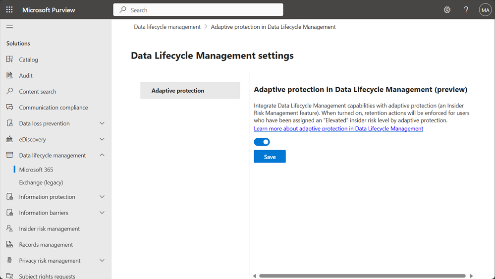Open the app launcher waffle icon
Image resolution: width=495 pixels, height=279 pixels.
(9, 10)
